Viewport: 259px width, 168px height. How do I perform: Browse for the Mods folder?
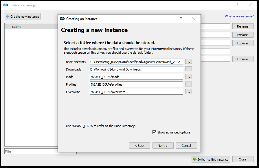click(188, 77)
